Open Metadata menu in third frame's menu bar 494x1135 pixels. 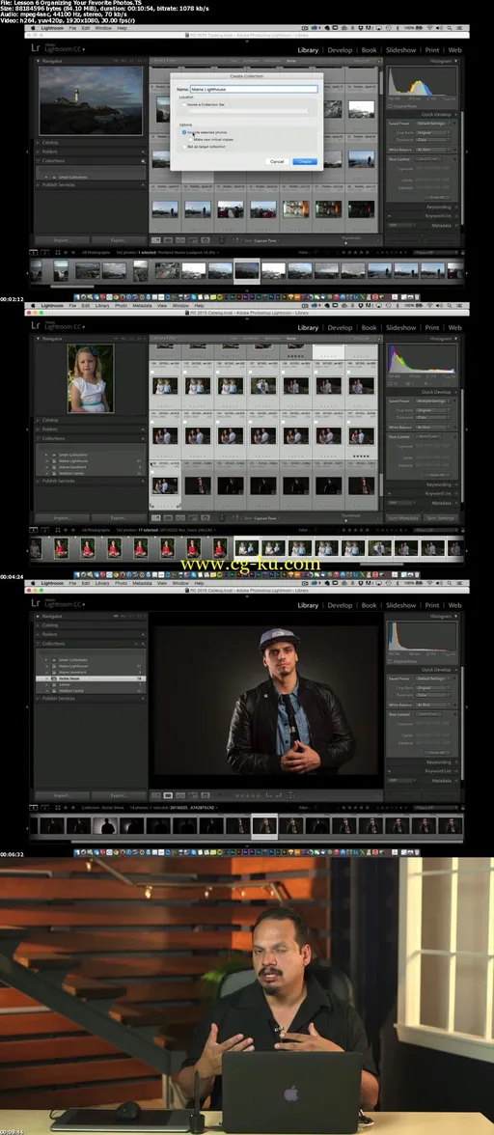tap(142, 583)
